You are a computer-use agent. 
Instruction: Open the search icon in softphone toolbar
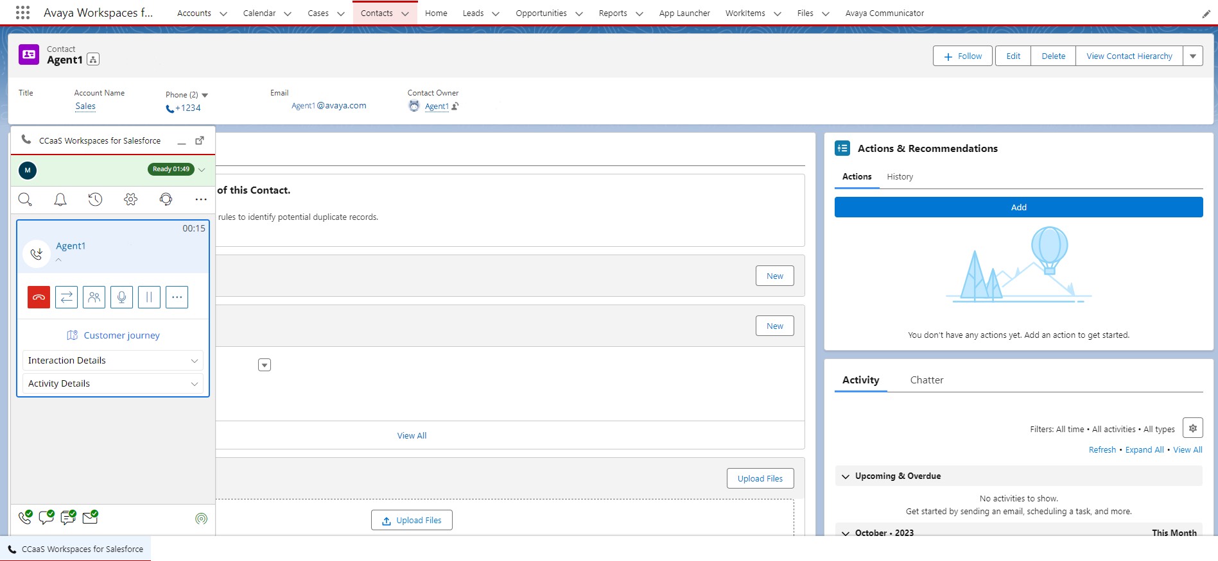point(25,199)
